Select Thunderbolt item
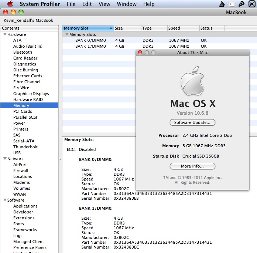Viewport: 257px width, 253px height. point(25,147)
